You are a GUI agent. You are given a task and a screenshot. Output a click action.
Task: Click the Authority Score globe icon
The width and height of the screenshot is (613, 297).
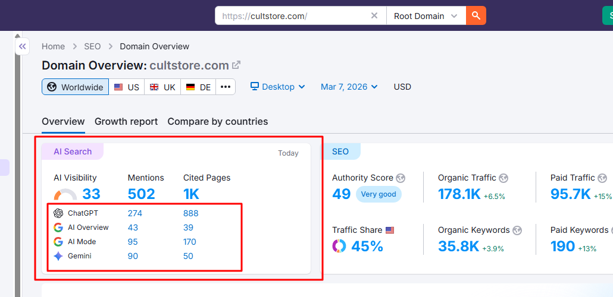pyautogui.click(x=401, y=178)
